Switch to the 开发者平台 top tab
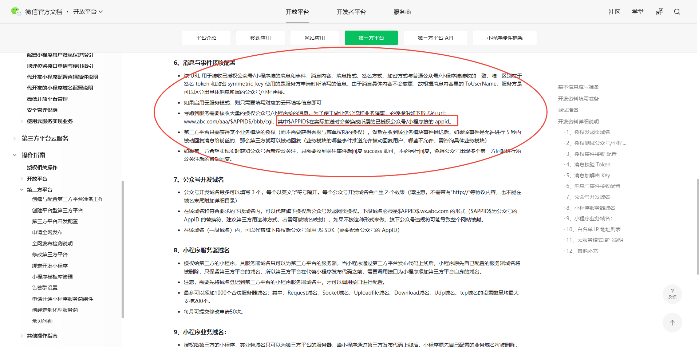The width and height of the screenshot is (699, 347). point(351,12)
